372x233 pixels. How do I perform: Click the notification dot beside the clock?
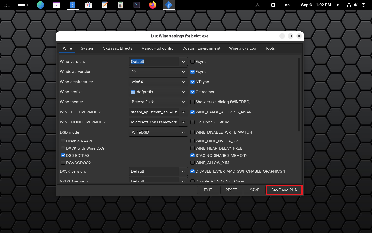coord(338,5)
